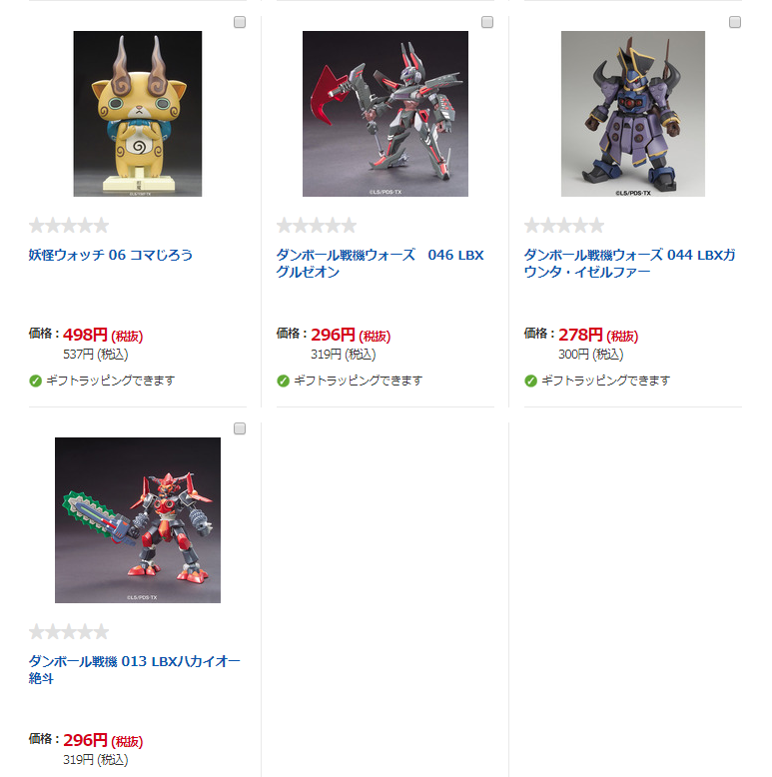Click the star rating under ガウンタ・イゼルファー image
The width and height of the screenshot is (772, 777).
564,226
